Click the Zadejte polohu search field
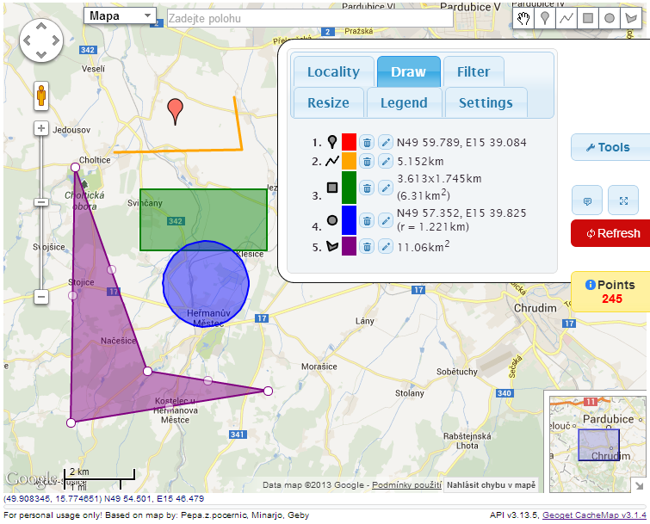Image resolution: width=650 pixels, height=524 pixels. point(310,18)
